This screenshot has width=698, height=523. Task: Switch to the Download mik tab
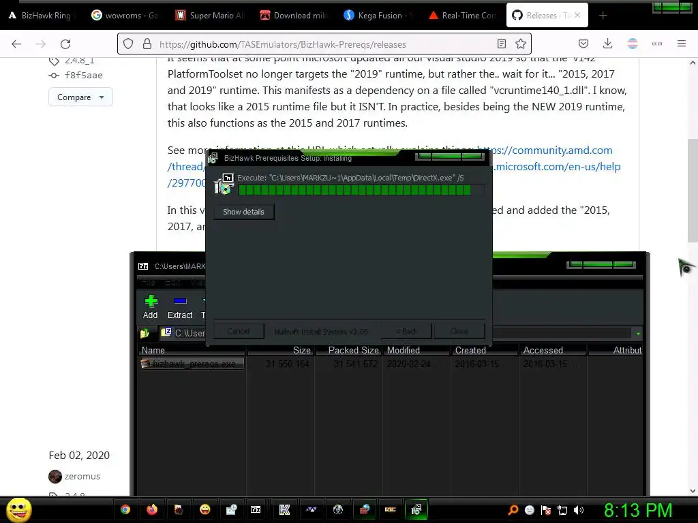click(294, 16)
